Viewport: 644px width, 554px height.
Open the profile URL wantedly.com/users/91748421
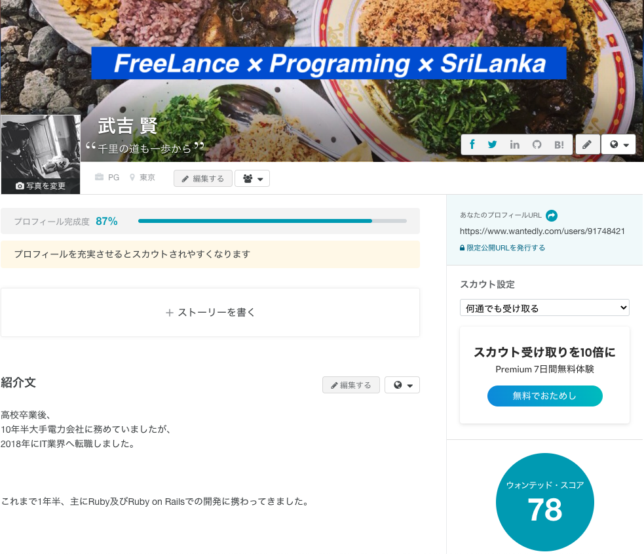542,231
